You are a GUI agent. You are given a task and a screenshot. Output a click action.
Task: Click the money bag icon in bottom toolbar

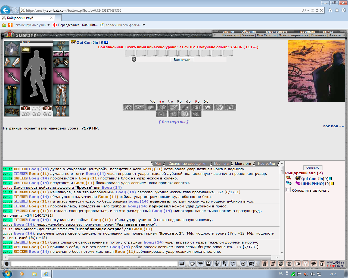(265, 264)
